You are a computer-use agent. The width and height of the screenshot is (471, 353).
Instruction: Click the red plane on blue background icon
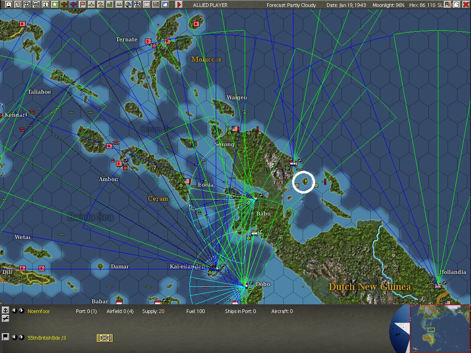tap(73, 5)
